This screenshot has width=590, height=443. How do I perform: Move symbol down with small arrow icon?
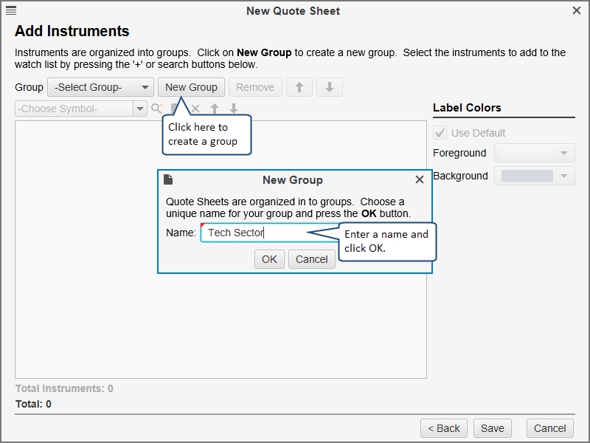(x=233, y=109)
